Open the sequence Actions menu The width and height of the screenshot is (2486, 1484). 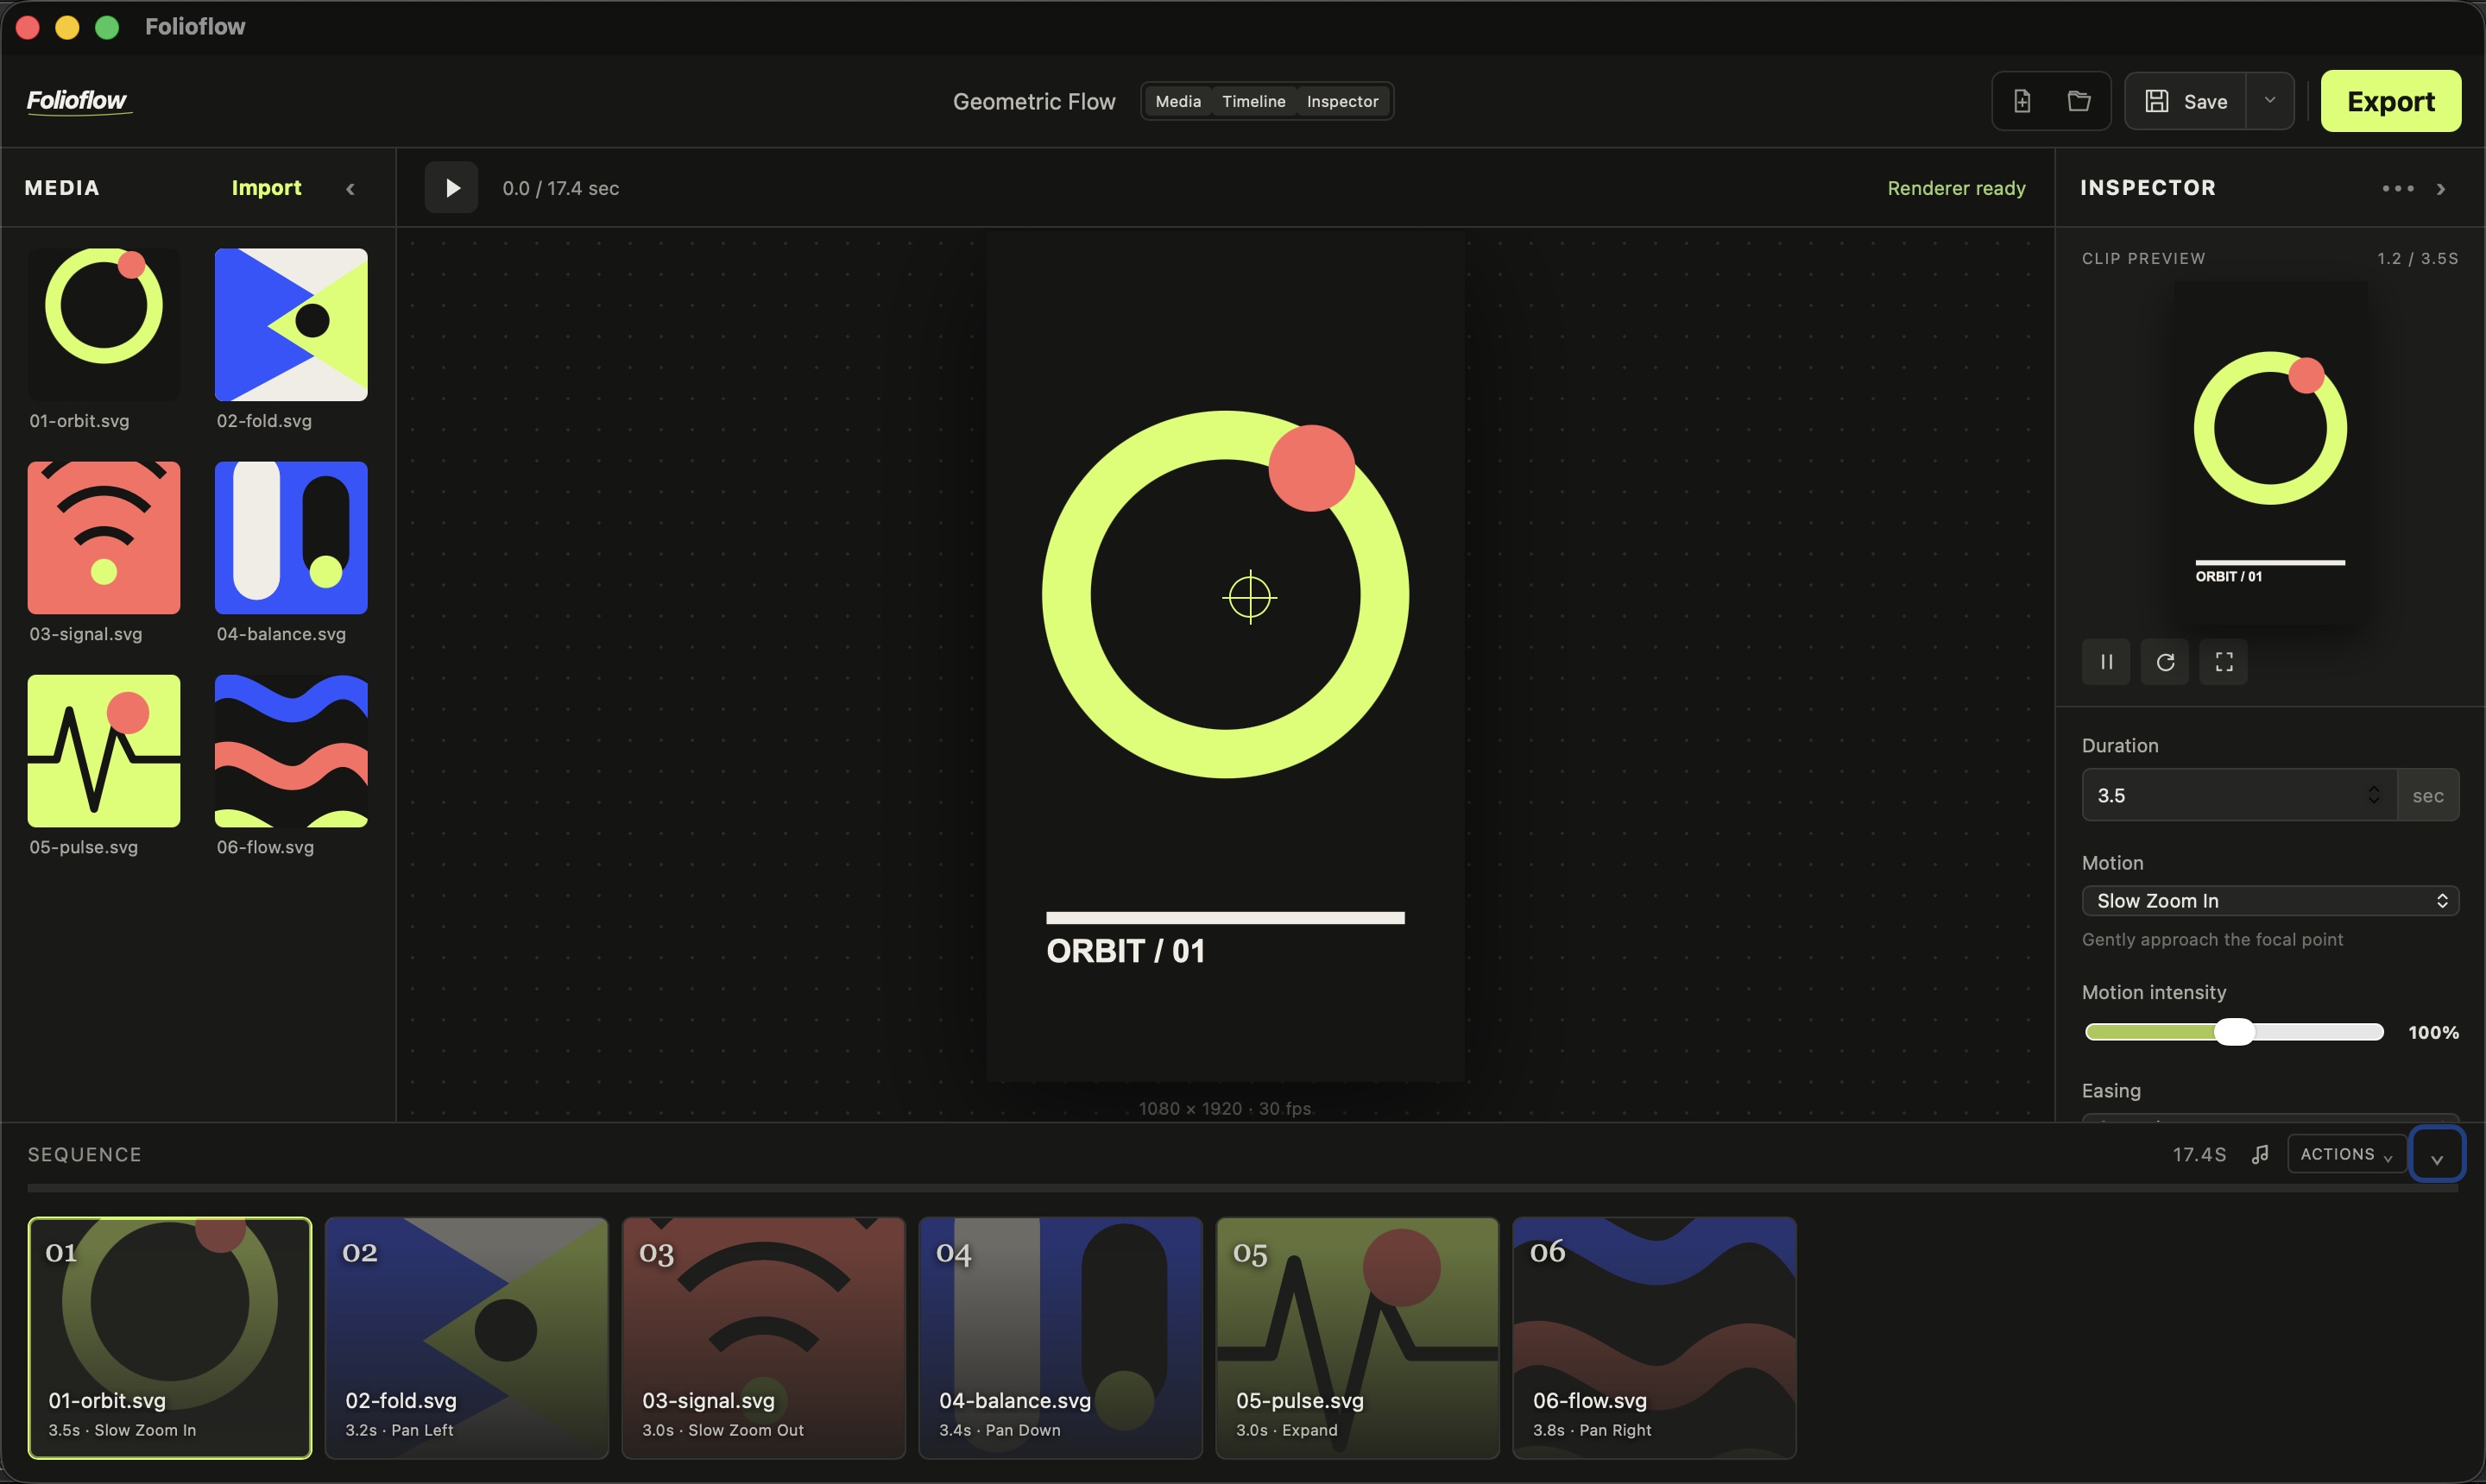[2346, 1154]
